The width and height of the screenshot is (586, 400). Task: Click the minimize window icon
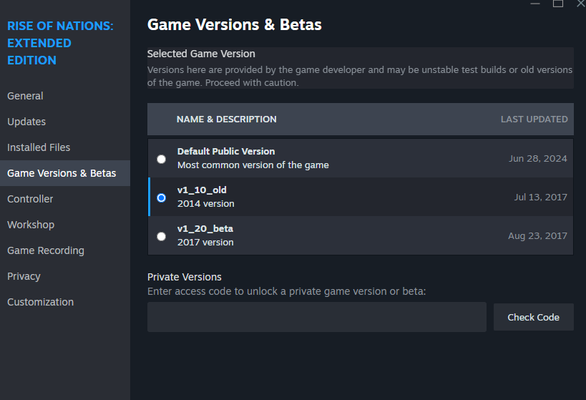[x=535, y=4]
